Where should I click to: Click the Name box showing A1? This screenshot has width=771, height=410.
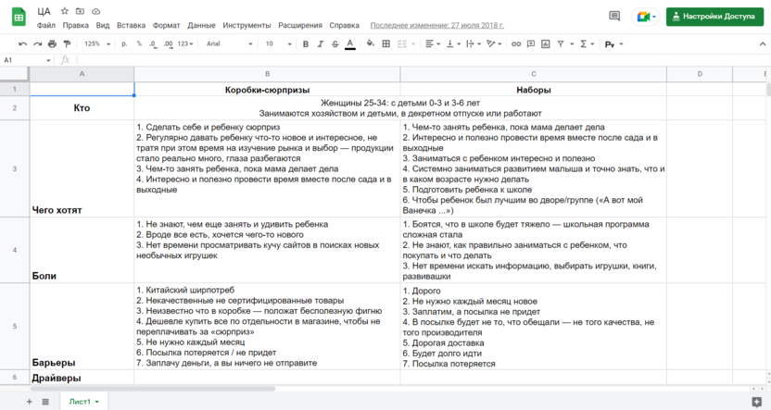click(x=26, y=60)
